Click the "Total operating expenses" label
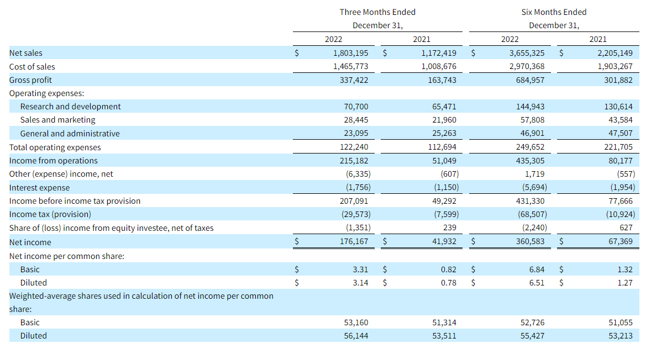Image resolution: width=651 pixels, height=349 pixels. point(55,147)
